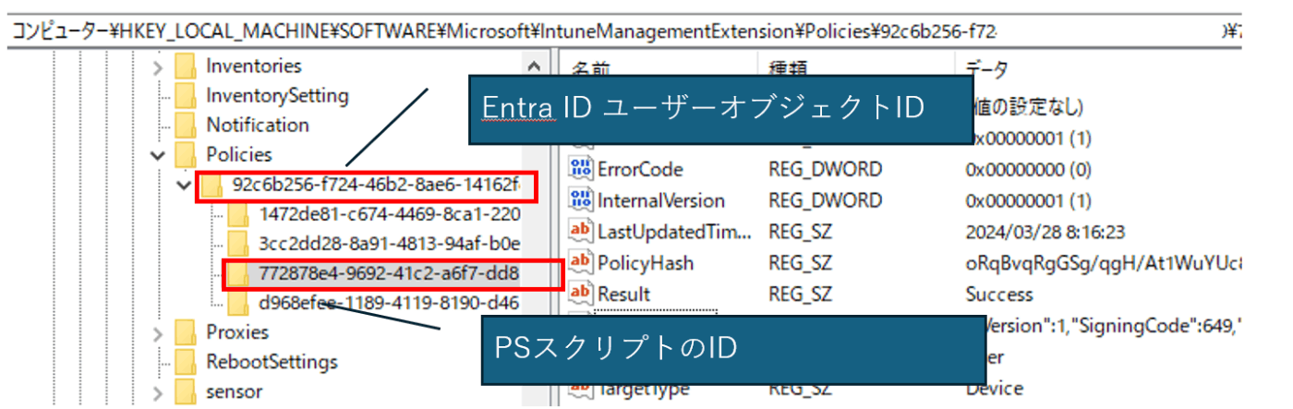Select subkey 1472de81-c674-4469-8ca1
This screenshot has height=409, width=1293.
pyautogui.click(x=389, y=214)
